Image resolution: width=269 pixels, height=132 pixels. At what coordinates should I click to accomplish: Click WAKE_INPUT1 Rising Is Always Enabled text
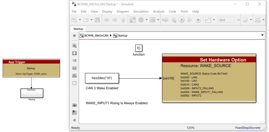(117, 103)
